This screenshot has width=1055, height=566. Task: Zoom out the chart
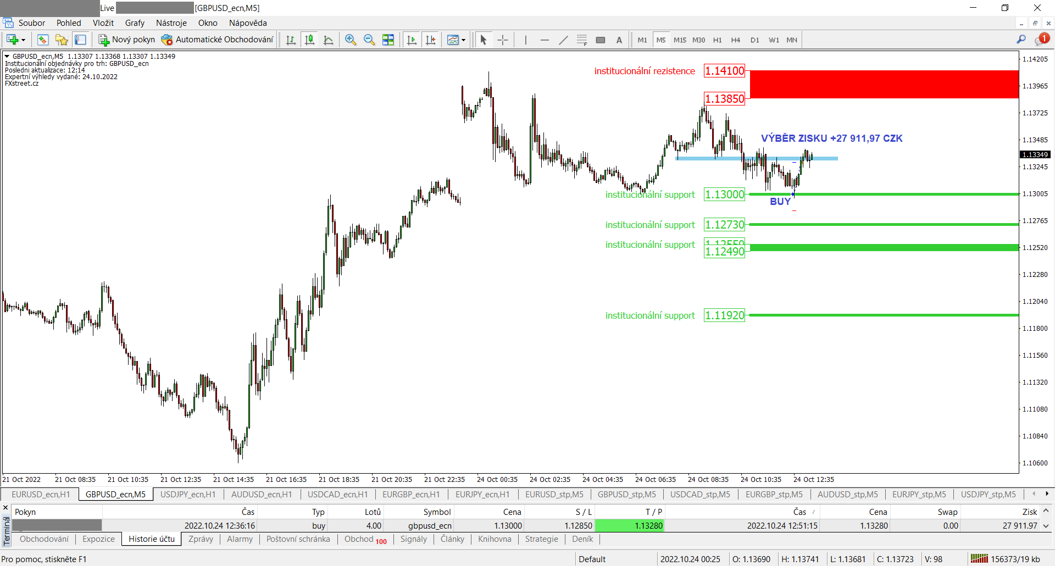pos(369,40)
